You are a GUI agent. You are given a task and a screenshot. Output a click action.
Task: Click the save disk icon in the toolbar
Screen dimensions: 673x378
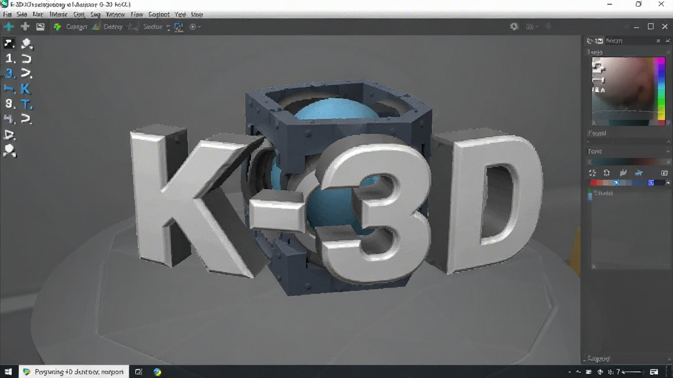[40, 27]
